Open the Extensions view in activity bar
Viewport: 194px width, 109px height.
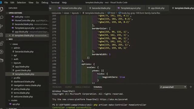tap(2, 43)
